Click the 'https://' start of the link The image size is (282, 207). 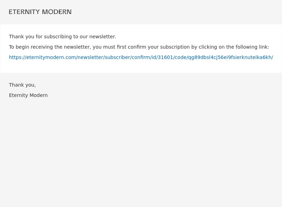coord(18,57)
